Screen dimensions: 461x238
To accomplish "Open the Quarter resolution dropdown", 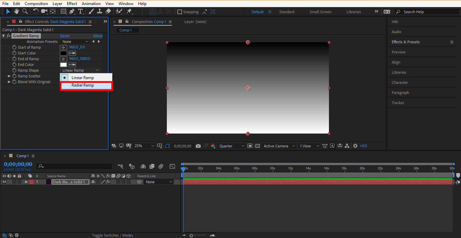I will (232, 146).
